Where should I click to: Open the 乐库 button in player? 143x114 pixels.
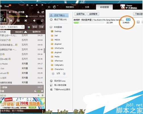tap(41, 27)
